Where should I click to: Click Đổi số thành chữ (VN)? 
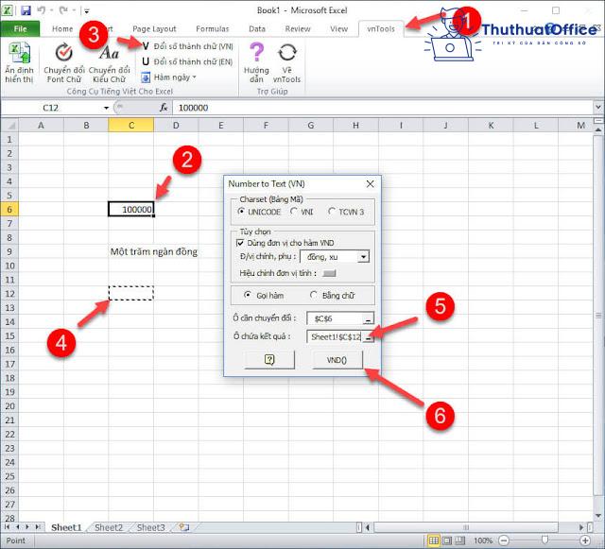(187, 46)
